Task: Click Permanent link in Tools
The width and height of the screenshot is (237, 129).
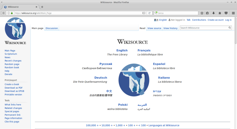Action: click(12, 115)
